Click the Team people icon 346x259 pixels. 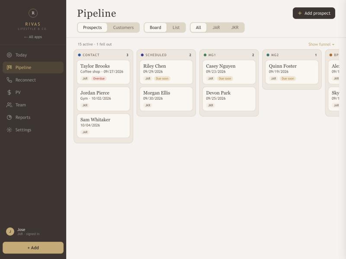pyautogui.click(x=9, y=105)
